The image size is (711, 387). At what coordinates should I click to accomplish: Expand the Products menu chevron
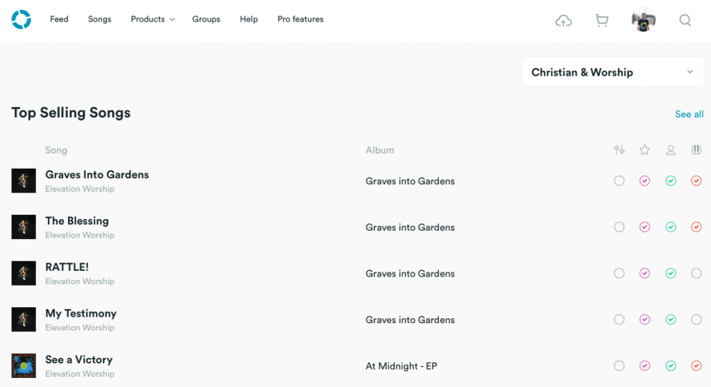coord(172,19)
